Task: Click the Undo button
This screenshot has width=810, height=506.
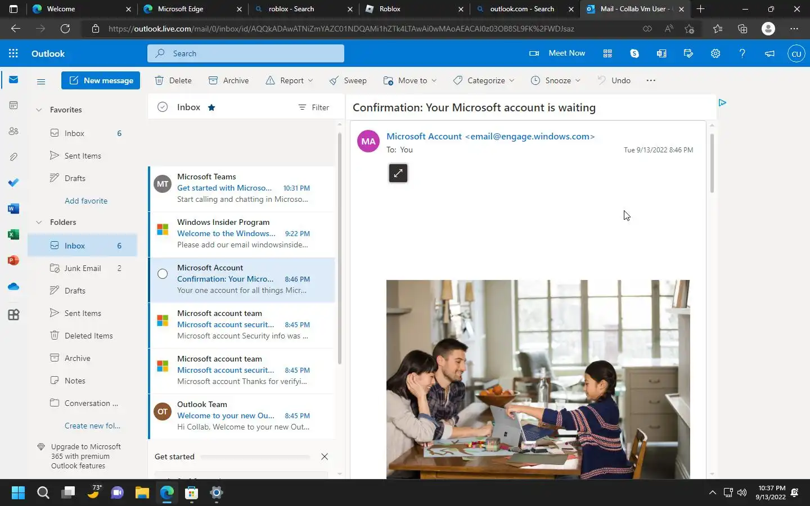Action: [x=614, y=80]
